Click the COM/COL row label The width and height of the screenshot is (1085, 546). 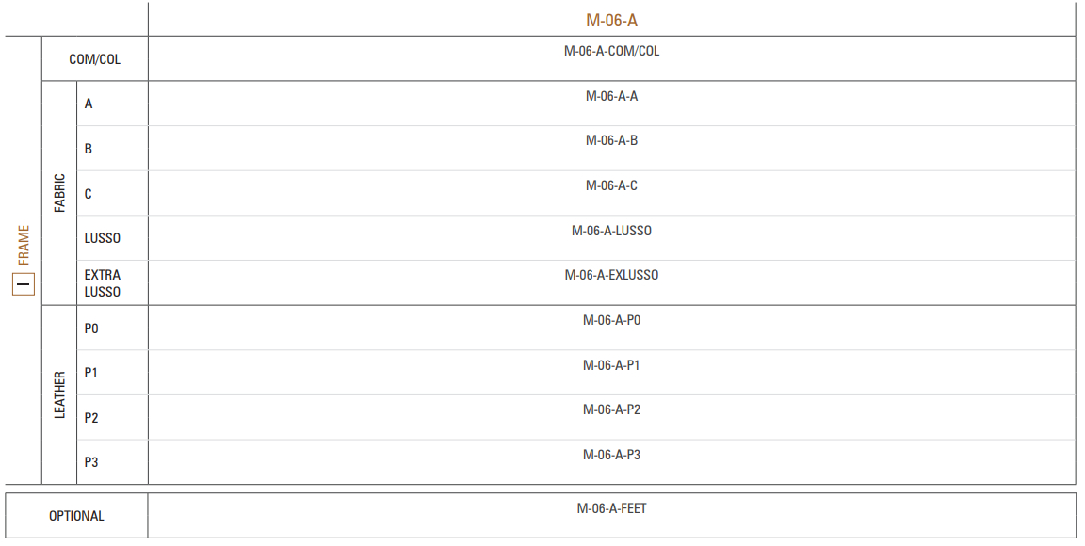[x=95, y=59]
